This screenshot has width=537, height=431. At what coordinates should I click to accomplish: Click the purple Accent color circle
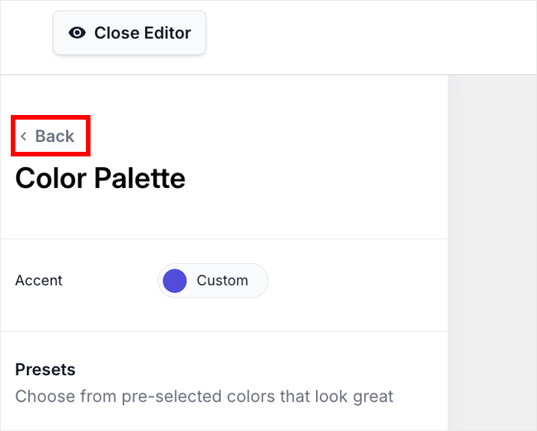(175, 281)
